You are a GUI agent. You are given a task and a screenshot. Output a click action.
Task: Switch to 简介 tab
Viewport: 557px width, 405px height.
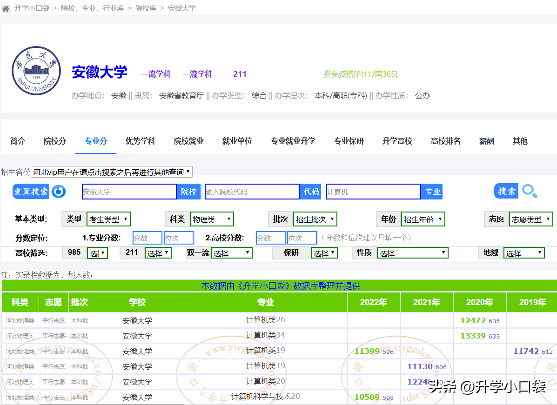(17, 141)
